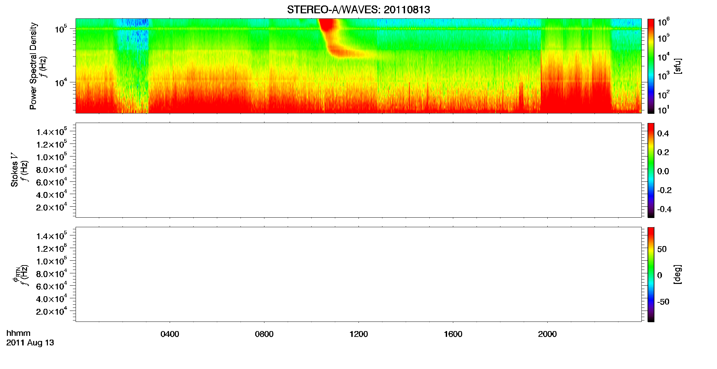This screenshot has width=717, height=369.
Task: Click the 1600 time tick label
Action: click(453, 334)
